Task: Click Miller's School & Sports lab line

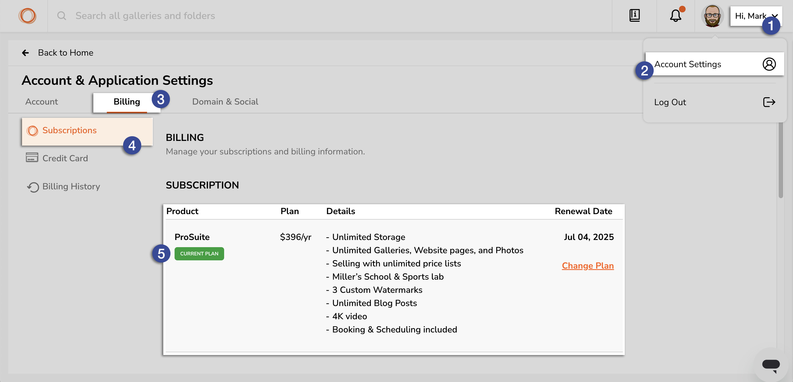Action: (x=385, y=277)
